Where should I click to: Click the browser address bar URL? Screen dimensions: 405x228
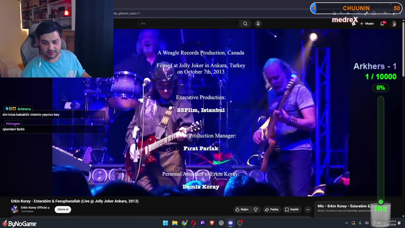tap(127, 13)
